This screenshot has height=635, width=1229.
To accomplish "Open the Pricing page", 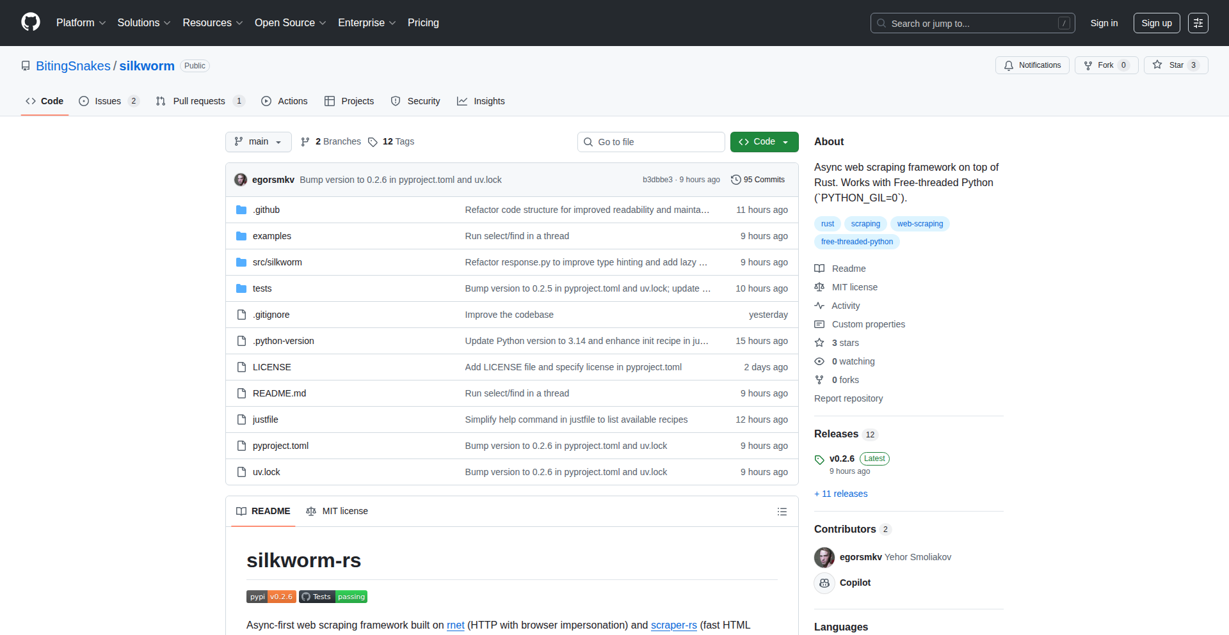I will 423,23.
